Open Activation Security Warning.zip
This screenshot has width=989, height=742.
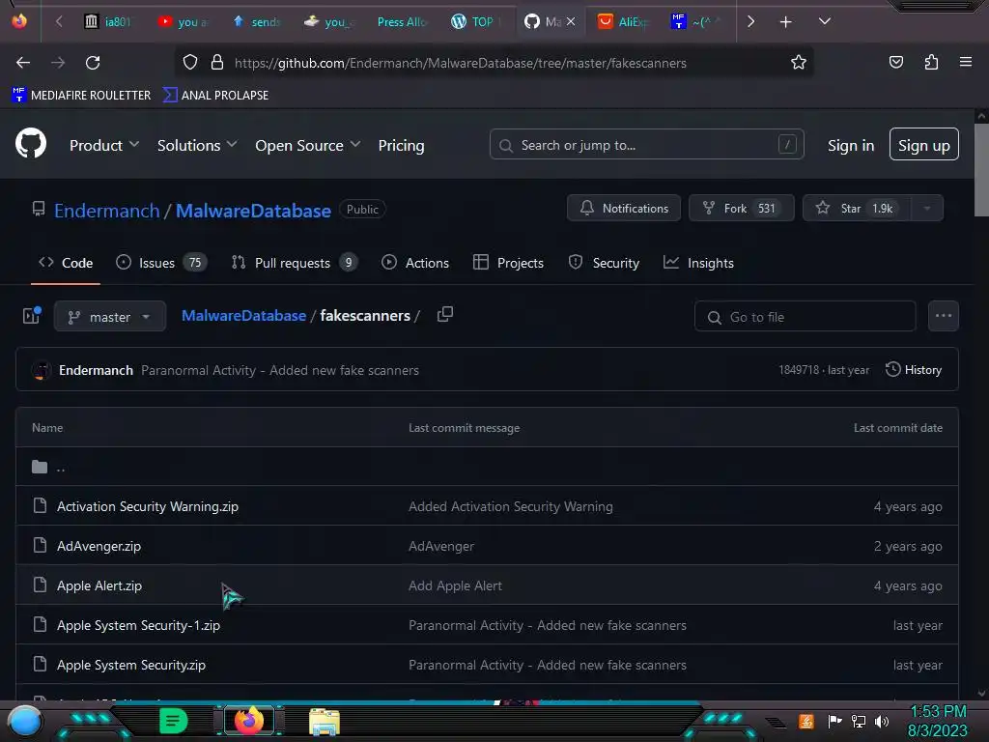click(x=148, y=506)
